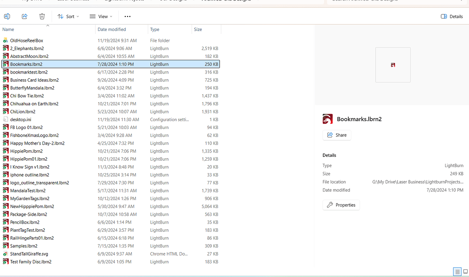469x277 pixels.
Task: Click the PencilBox.lbrn2 file icon
Action: (5, 222)
